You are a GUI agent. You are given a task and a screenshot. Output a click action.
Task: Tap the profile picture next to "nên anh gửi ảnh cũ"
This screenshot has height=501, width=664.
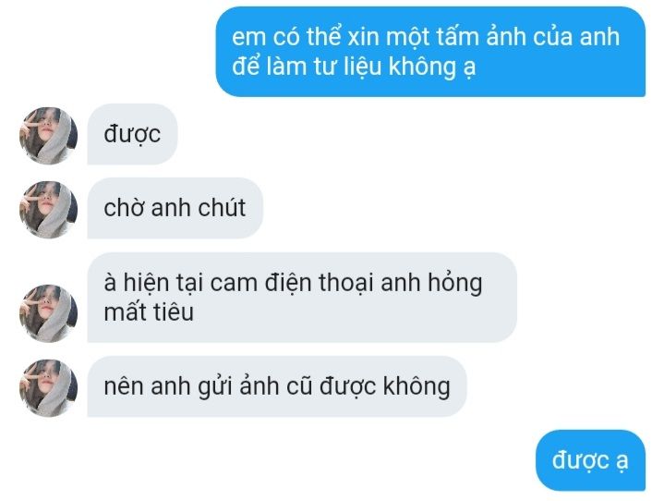pos(48,388)
